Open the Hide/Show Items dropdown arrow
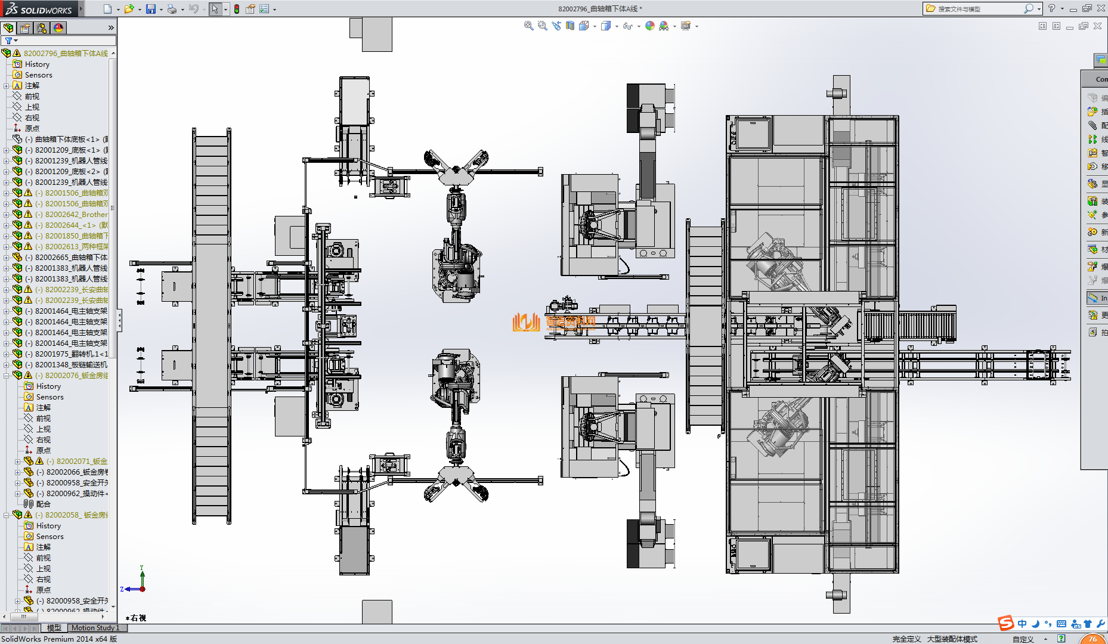 point(639,26)
